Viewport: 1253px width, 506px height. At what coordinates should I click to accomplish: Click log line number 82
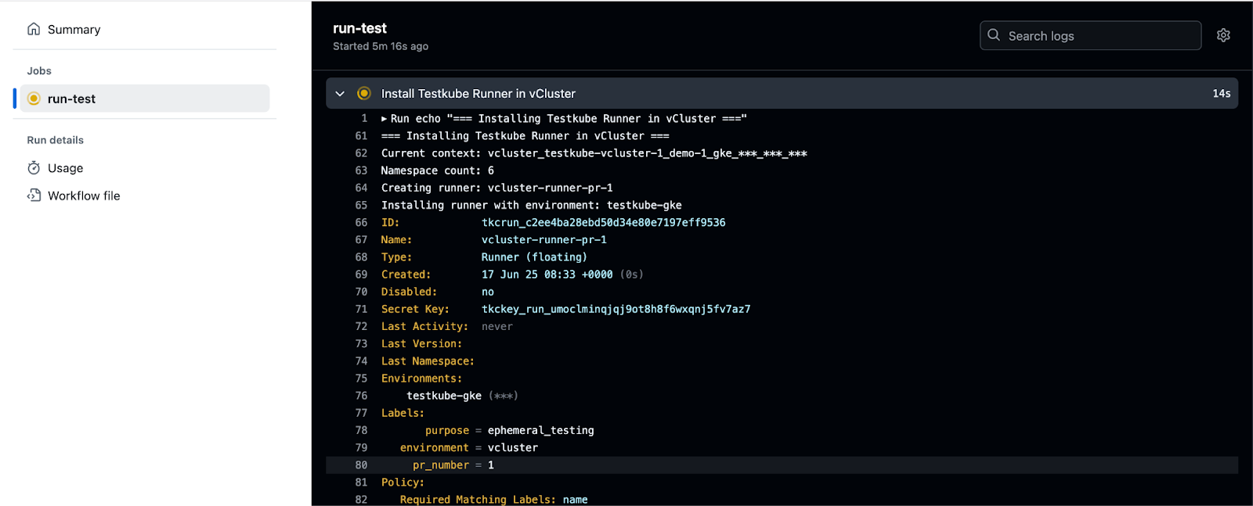(x=361, y=499)
